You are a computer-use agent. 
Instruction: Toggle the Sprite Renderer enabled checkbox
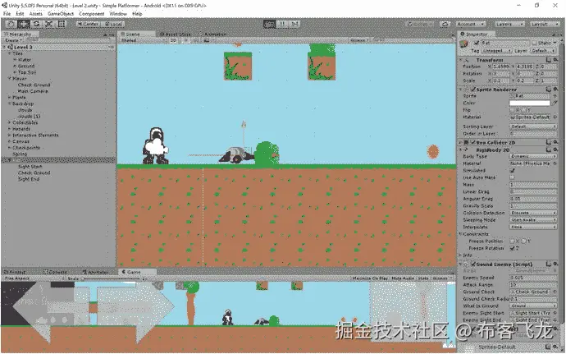pyautogui.click(x=472, y=90)
